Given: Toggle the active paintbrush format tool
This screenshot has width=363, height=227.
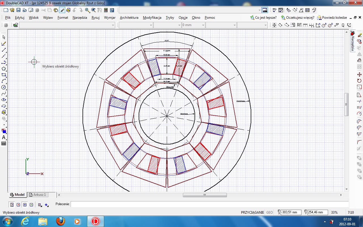Looking at the screenshot, I should pos(62,10).
